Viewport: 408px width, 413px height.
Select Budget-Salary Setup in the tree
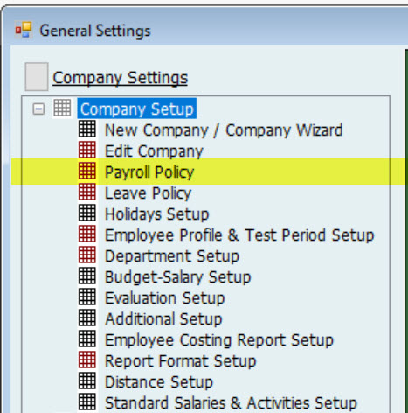(177, 277)
